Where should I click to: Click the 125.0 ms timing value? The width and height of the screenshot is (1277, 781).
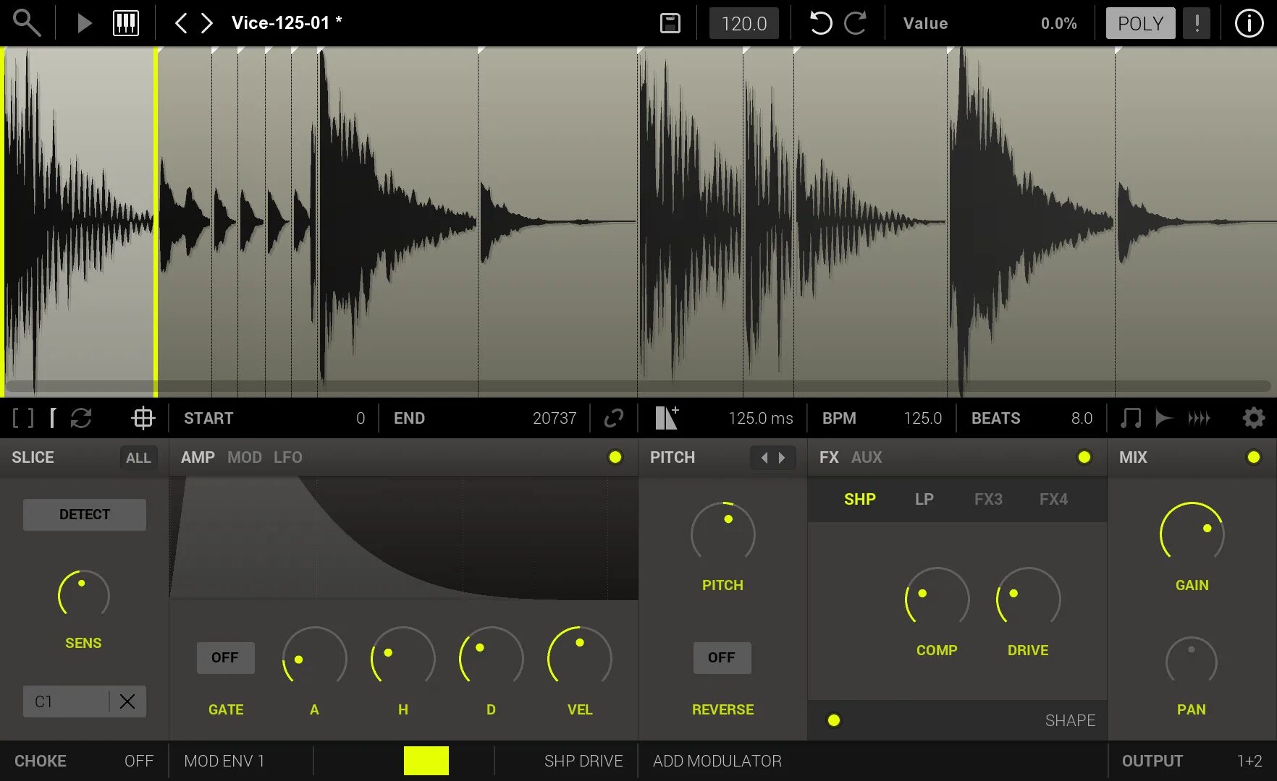click(x=760, y=418)
